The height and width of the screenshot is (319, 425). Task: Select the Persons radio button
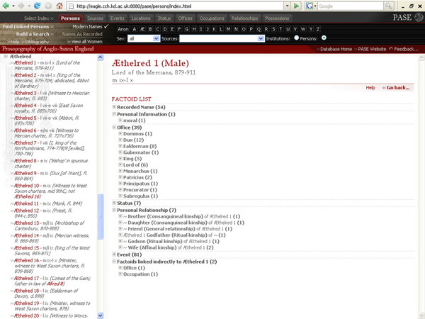coord(324,38)
